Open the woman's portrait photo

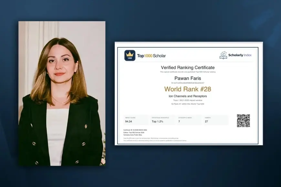(62, 93)
